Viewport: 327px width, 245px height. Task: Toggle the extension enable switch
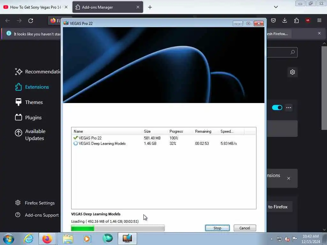277,108
